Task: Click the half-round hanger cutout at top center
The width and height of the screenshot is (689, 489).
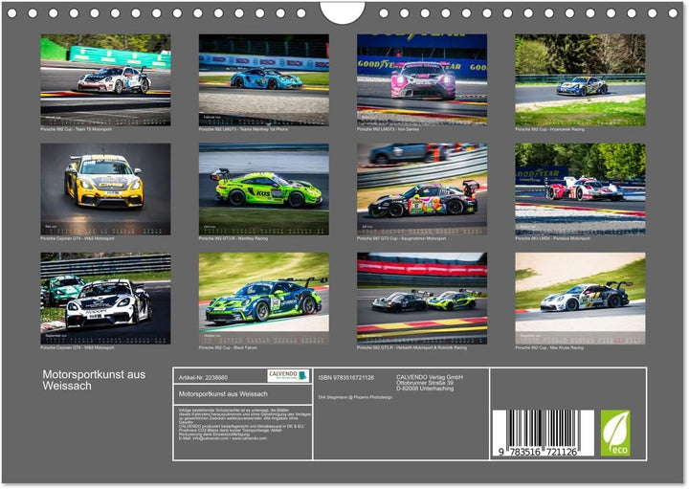Action: [x=343, y=11]
